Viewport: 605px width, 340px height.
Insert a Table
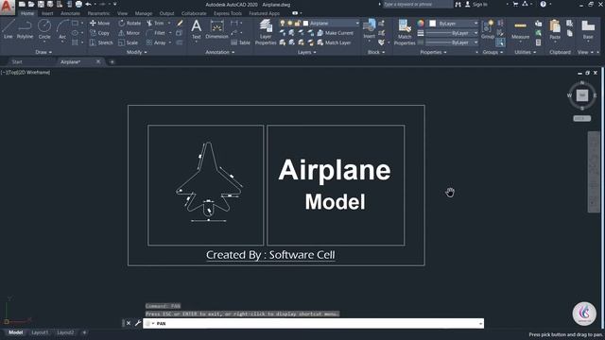point(241,42)
